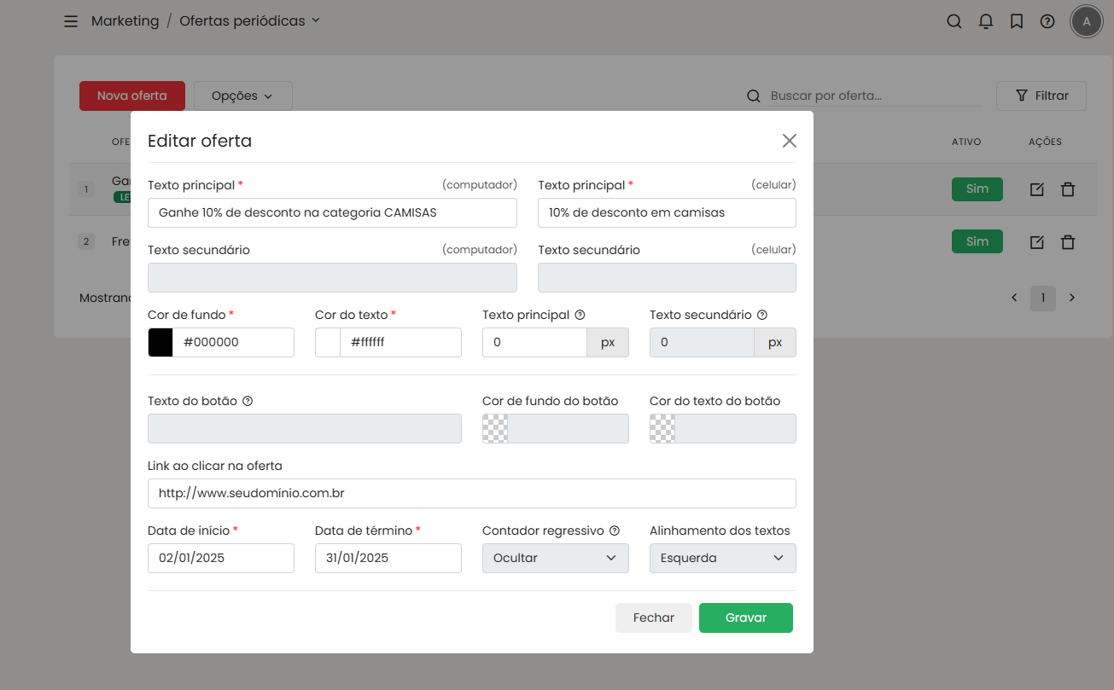This screenshot has width=1114, height=690.
Task: Open the notifications bell
Action: (x=985, y=21)
